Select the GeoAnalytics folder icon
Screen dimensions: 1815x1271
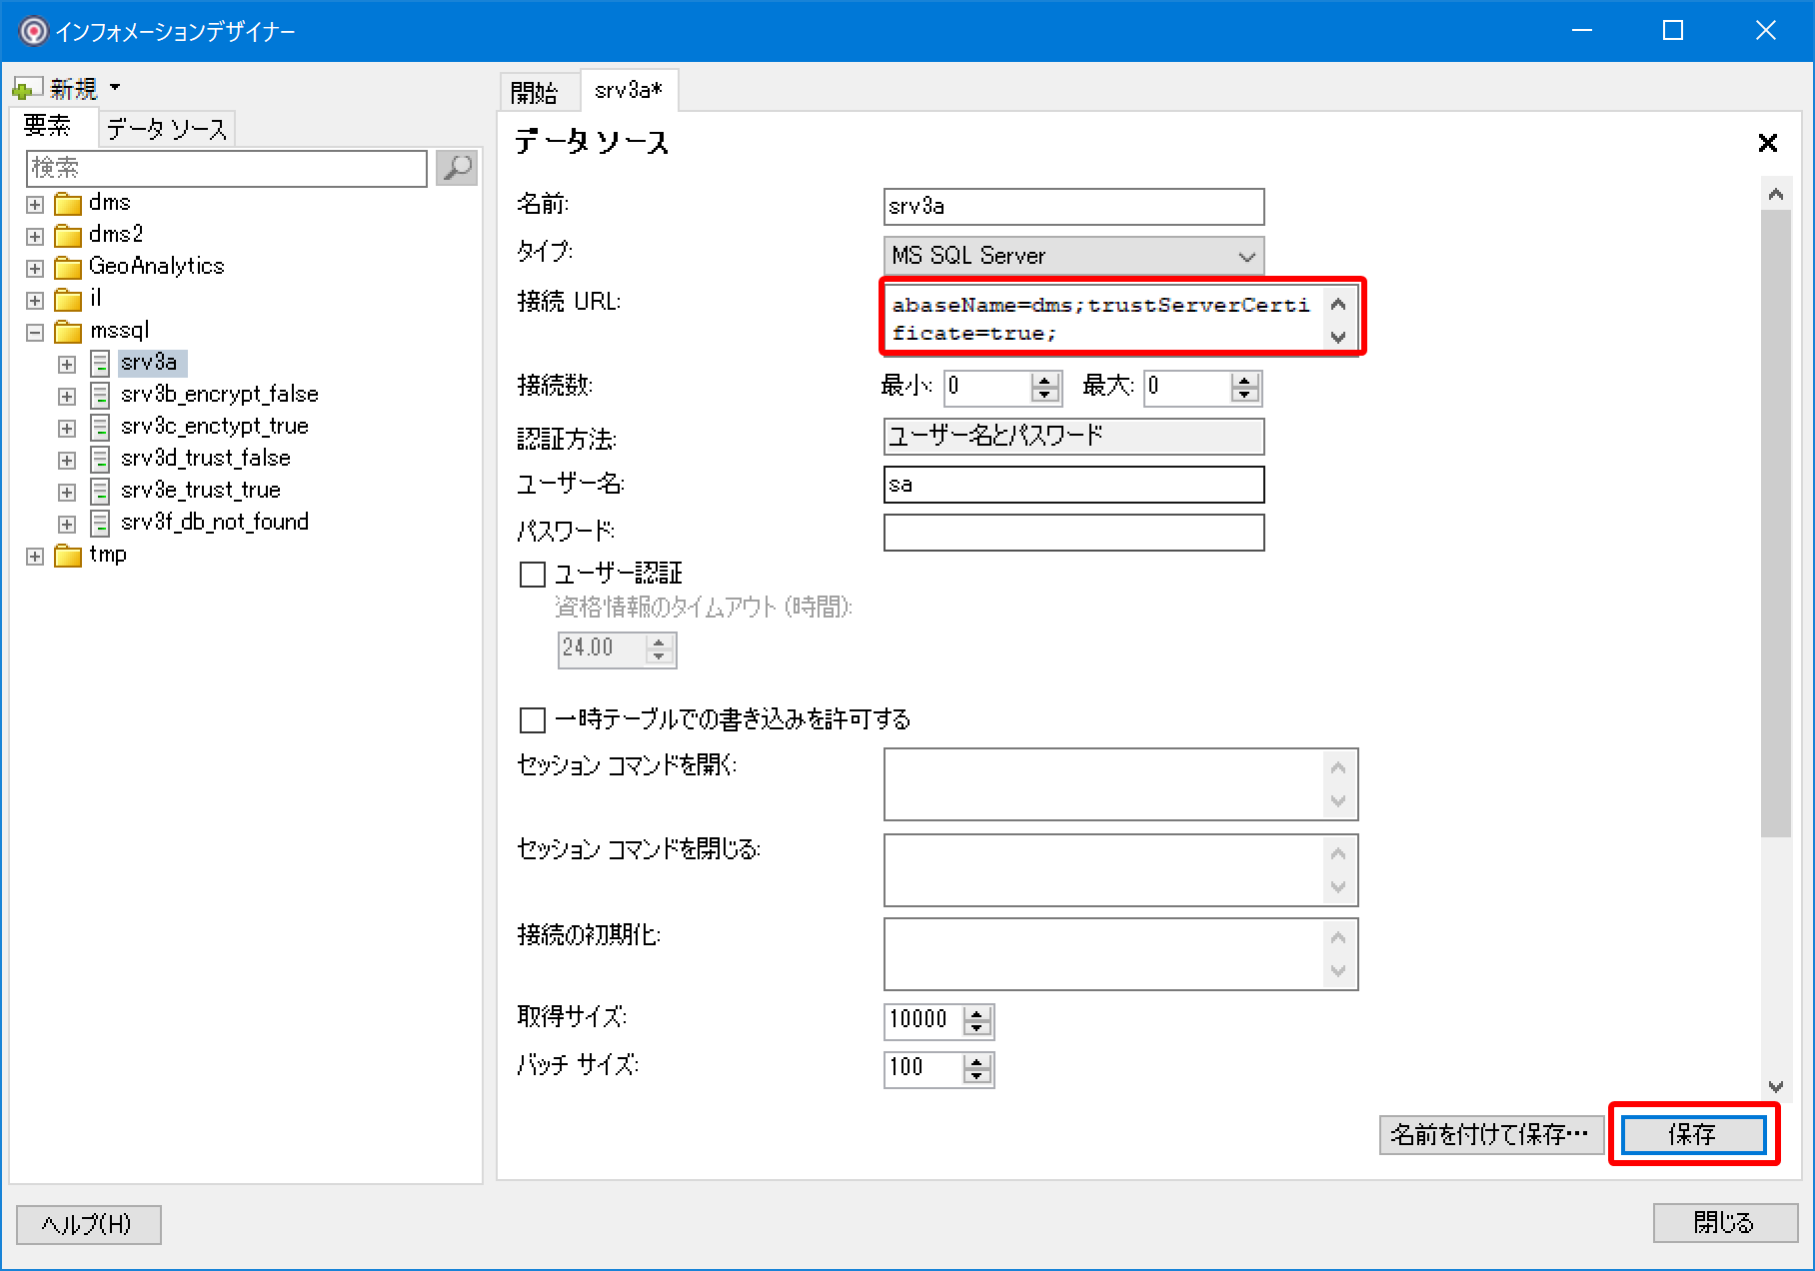[x=68, y=268]
